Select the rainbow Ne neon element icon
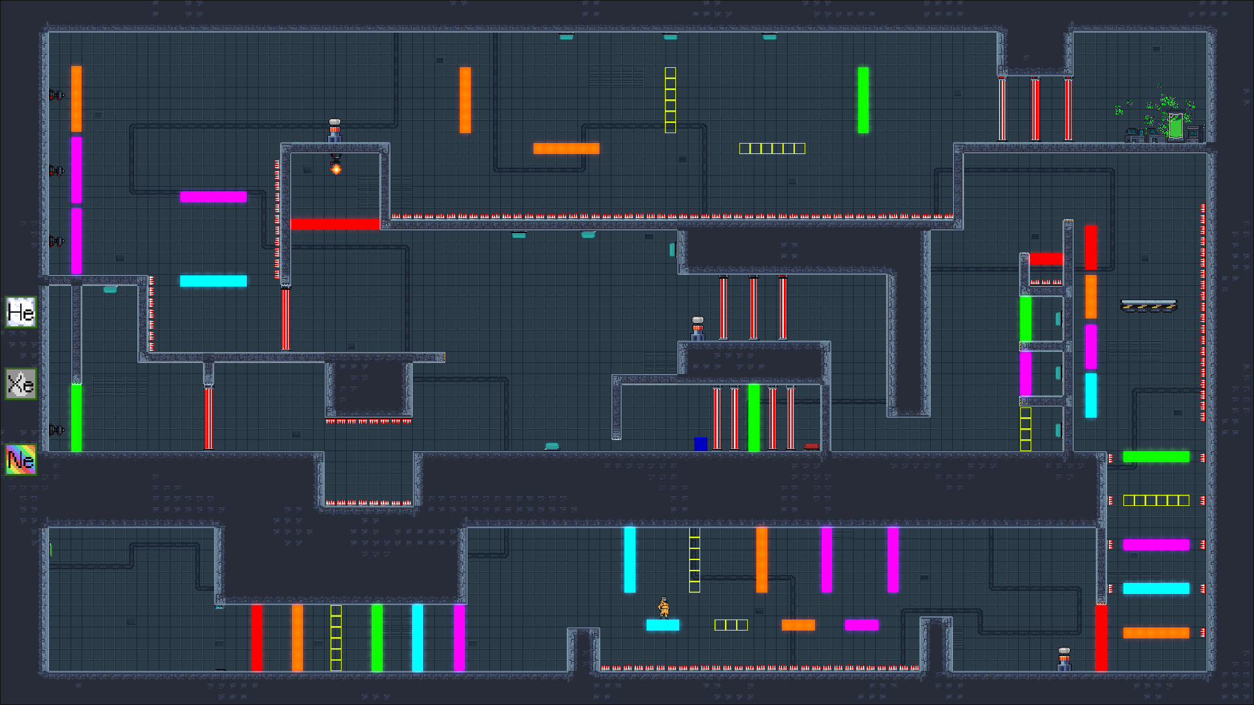The width and height of the screenshot is (1254, 705). [x=21, y=460]
